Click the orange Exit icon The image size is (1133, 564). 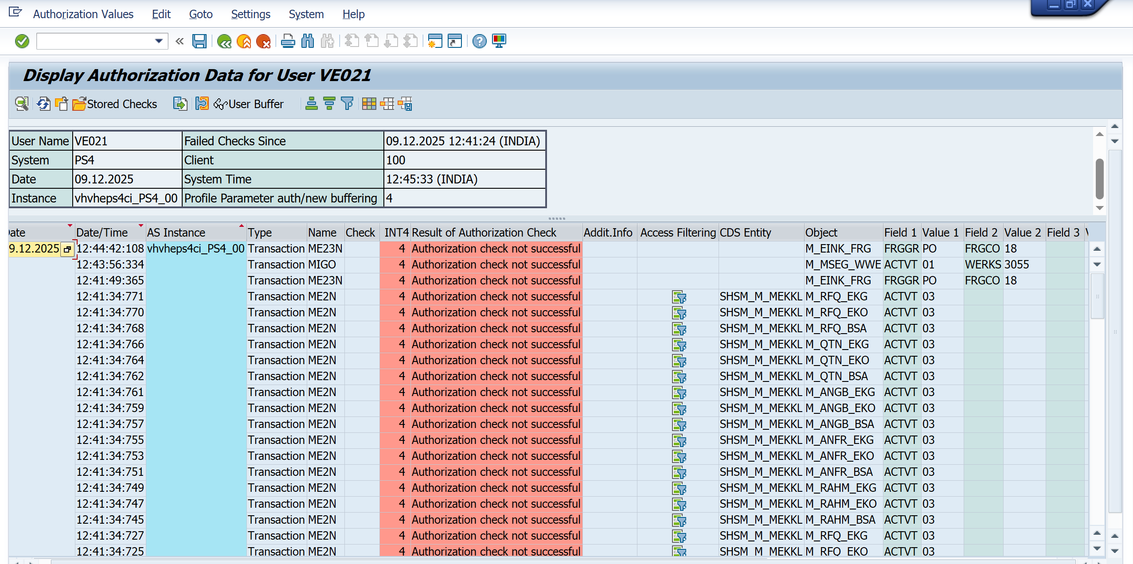pyautogui.click(x=244, y=41)
